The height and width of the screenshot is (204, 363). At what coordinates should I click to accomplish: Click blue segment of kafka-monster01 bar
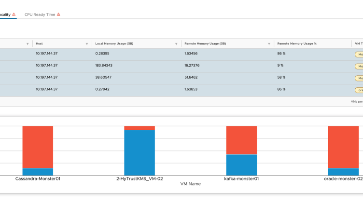[x=241, y=165]
